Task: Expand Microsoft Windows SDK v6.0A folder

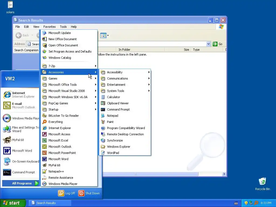Action: point(69,97)
